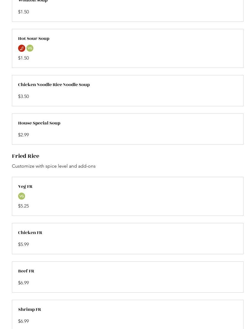This screenshot has height=329, width=251.
Task: Select the Shrimp FR menu item
Action: 29,310
